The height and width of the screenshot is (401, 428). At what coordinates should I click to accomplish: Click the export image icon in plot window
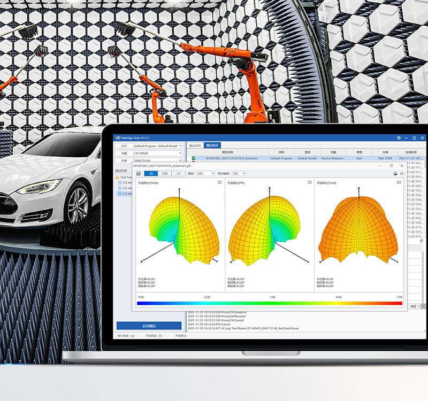395,174
